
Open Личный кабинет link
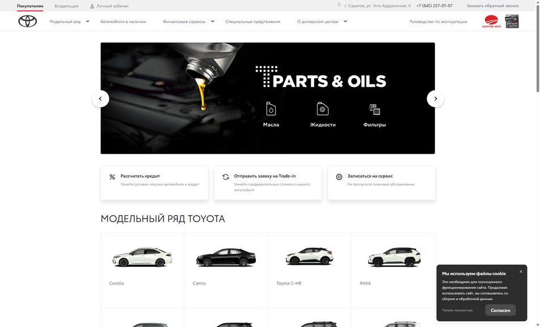click(x=113, y=6)
